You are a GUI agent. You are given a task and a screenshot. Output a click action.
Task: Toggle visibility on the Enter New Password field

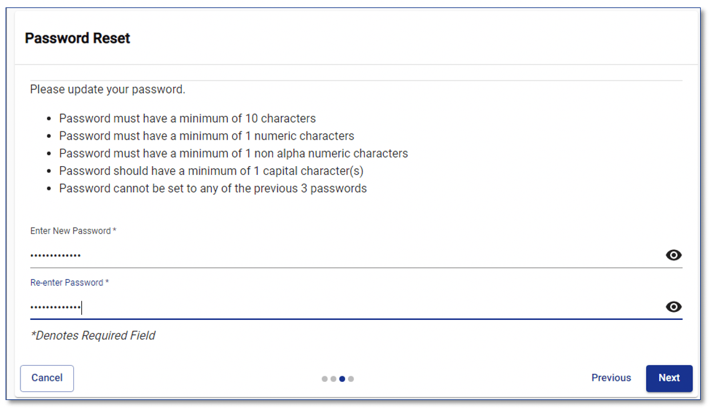pos(673,255)
